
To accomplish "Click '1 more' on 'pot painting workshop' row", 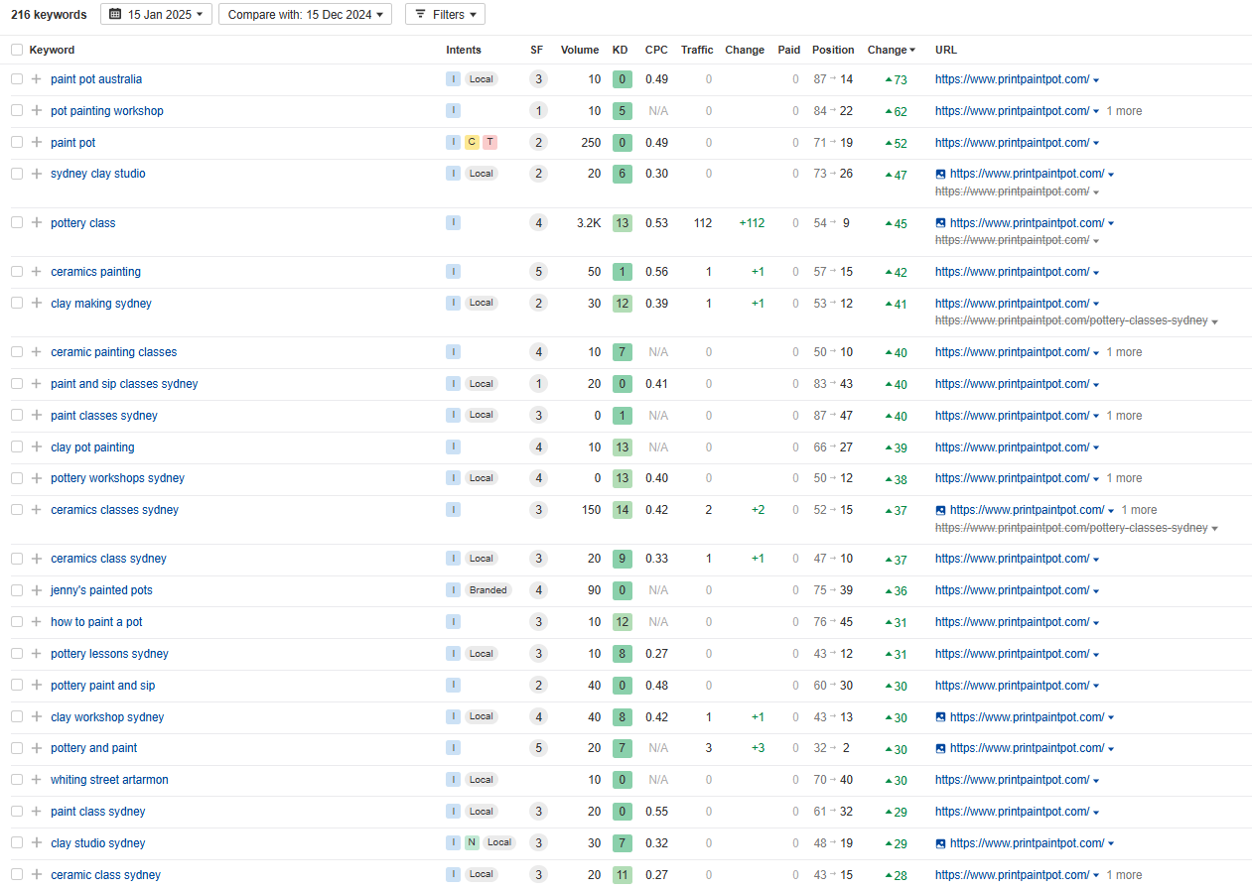I will pyautogui.click(x=1124, y=111).
